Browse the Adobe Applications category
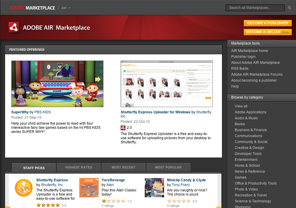Viewport: 296px width, 208px height. pos(250,112)
